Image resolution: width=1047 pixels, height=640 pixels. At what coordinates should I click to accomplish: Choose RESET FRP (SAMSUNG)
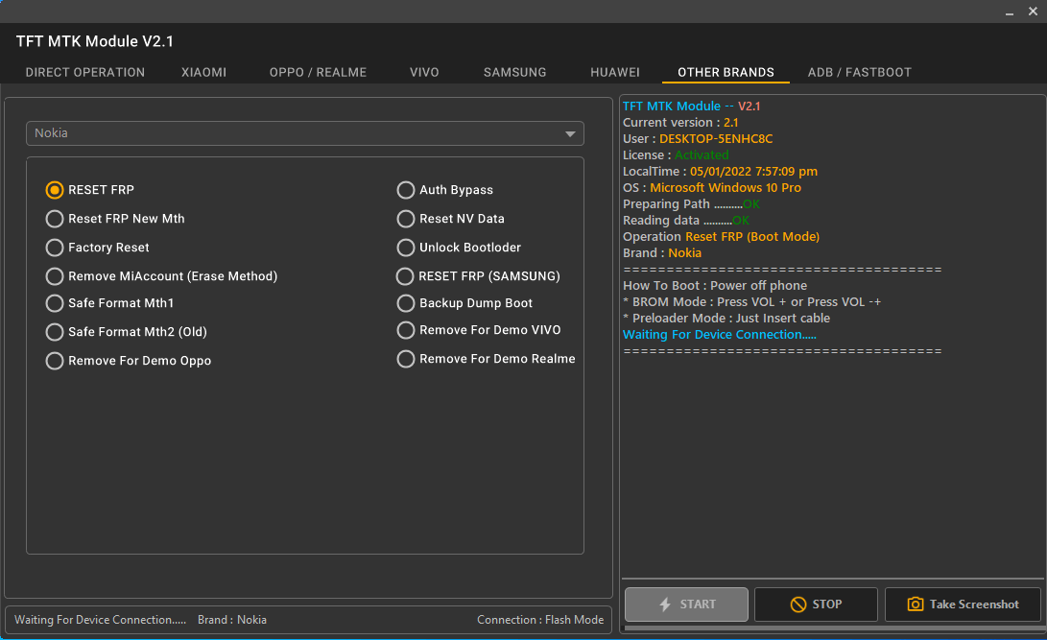pyautogui.click(x=405, y=276)
